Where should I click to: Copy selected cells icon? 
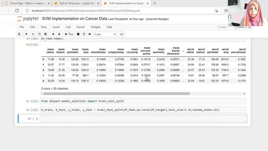click(39, 34)
